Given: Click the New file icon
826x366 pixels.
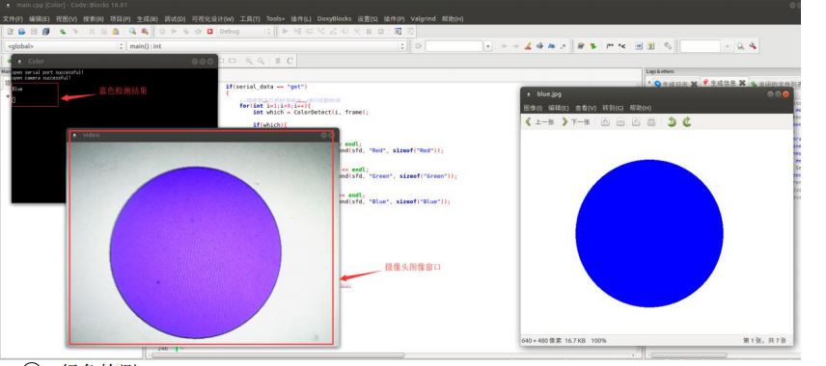Looking at the screenshot, I should pyautogui.click(x=10, y=32).
